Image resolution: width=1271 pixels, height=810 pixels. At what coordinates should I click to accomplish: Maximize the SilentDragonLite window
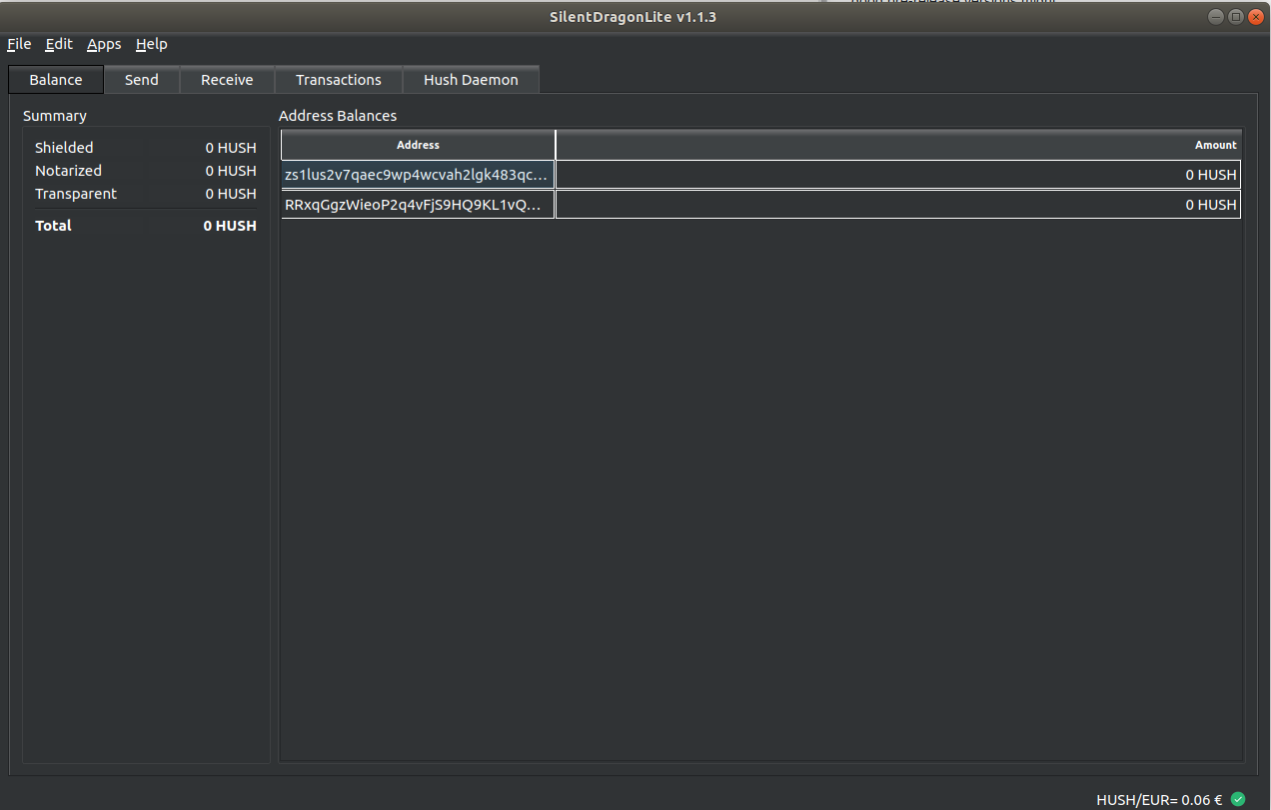click(1236, 17)
